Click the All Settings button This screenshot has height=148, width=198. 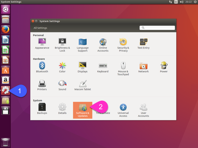click(x=40, y=28)
